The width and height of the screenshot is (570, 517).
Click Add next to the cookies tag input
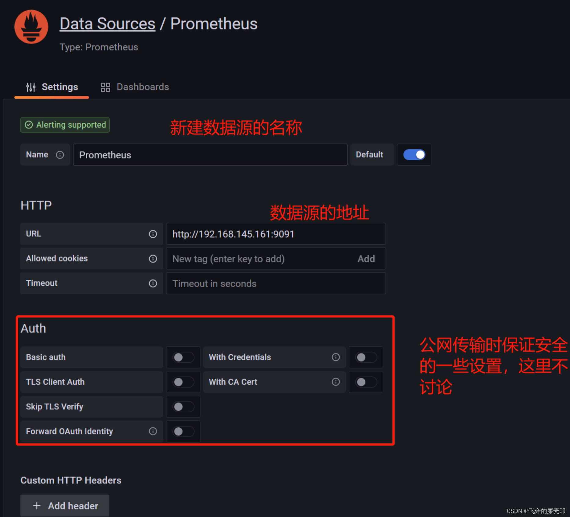coord(366,259)
